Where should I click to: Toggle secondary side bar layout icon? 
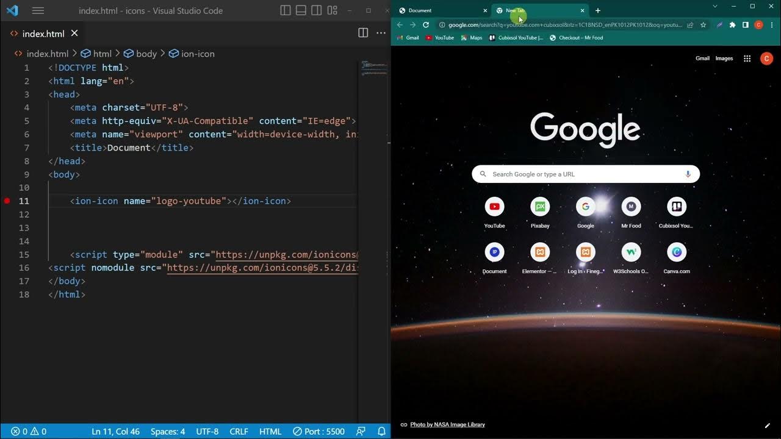tap(317, 10)
